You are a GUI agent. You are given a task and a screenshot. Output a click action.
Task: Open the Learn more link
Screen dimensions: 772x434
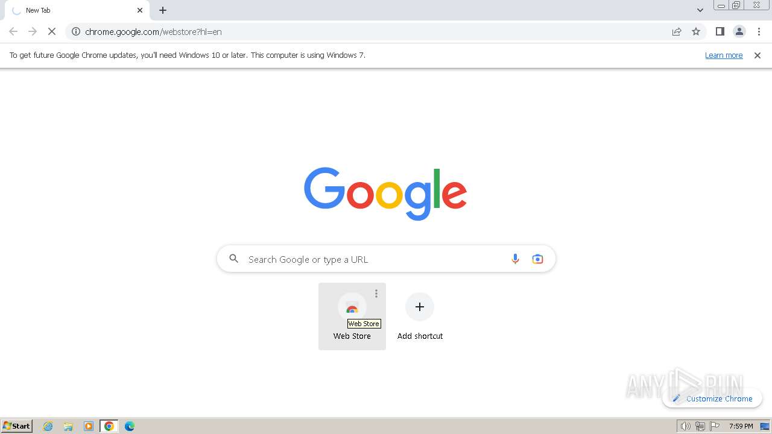pyautogui.click(x=724, y=55)
